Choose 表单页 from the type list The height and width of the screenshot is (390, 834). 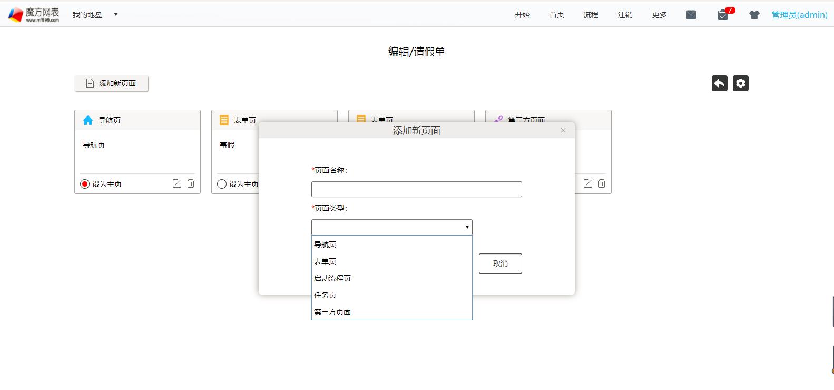click(x=392, y=261)
